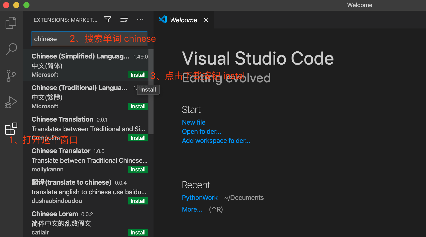
Task: Open the Source Control view
Action: 11,76
